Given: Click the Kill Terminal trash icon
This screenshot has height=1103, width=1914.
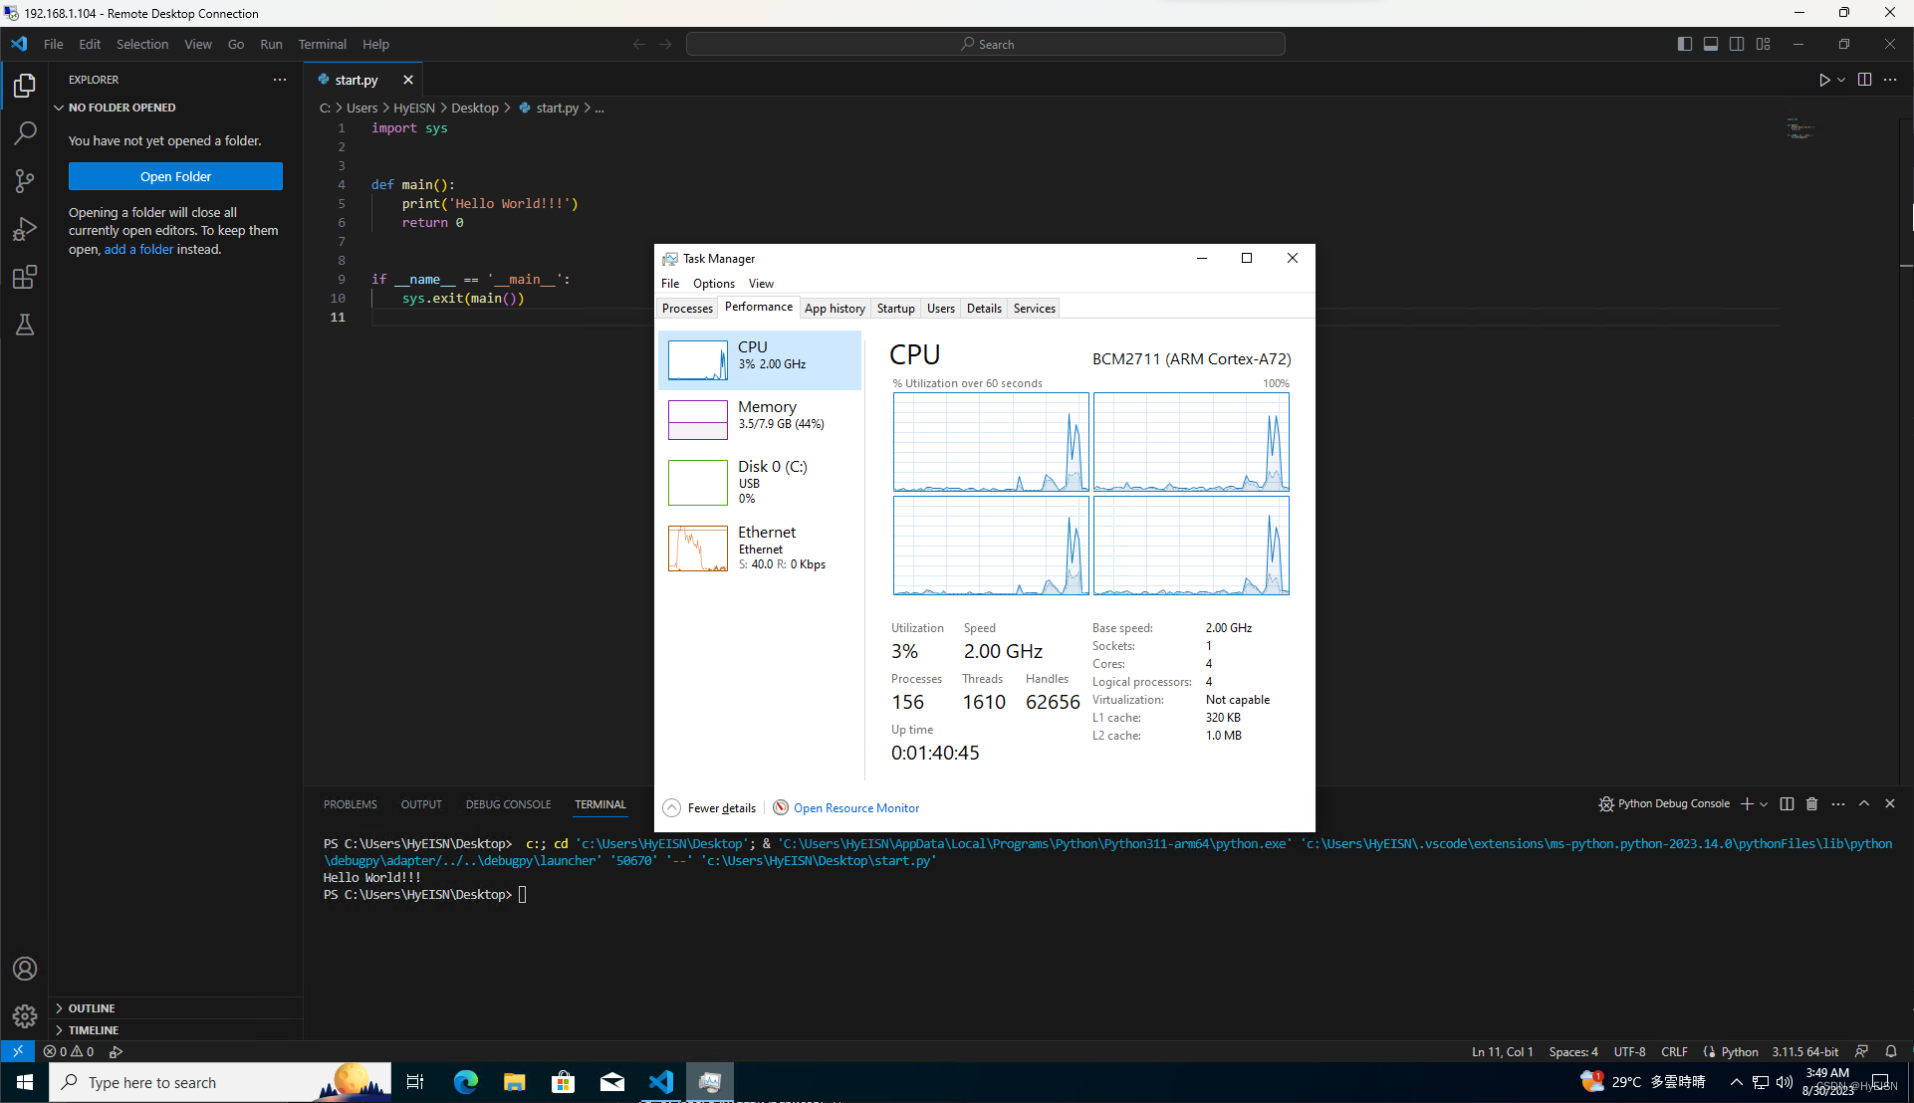Looking at the screenshot, I should point(1811,803).
